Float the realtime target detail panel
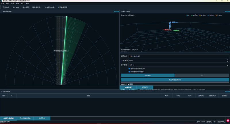 click(226, 92)
